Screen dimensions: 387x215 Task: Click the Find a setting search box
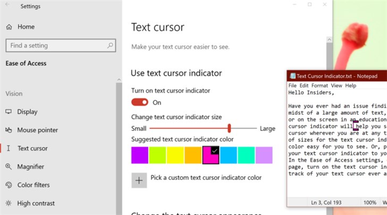point(61,45)
